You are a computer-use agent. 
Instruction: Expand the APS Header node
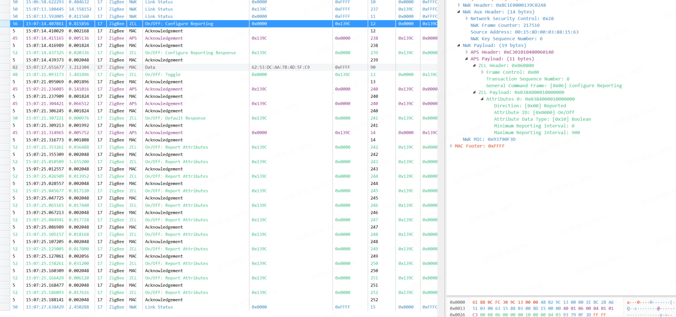tap(467, 52)
